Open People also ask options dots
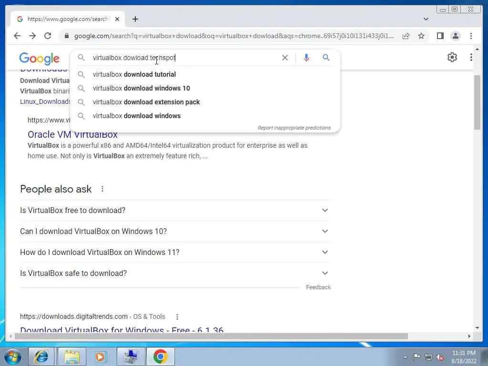This screenshot has width=488, height=366. click(x=102, y=189)
